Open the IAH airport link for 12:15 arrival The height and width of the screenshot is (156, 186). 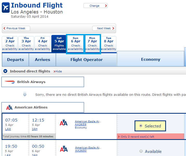pos(35,129)
